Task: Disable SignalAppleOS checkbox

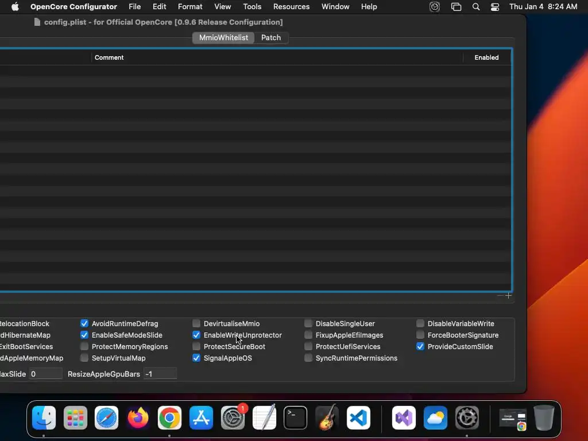Action: pos(196,358)
